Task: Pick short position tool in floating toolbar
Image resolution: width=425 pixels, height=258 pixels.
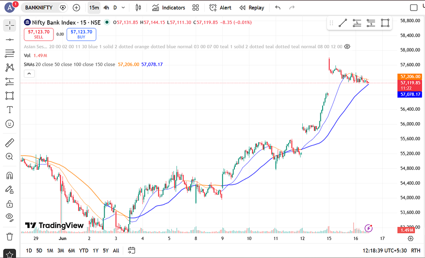Action: point(371,23)
